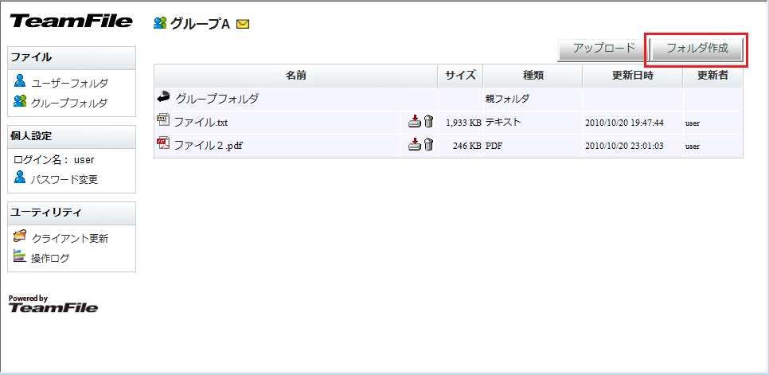Screen dimensions: 769x375
Task: Open the パスワード変更 link
Action: tap(64, 179)
